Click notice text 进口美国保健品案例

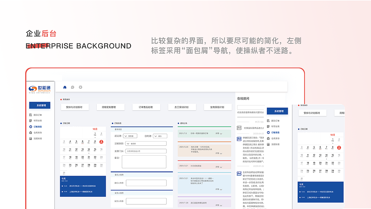tap(199, 203)
